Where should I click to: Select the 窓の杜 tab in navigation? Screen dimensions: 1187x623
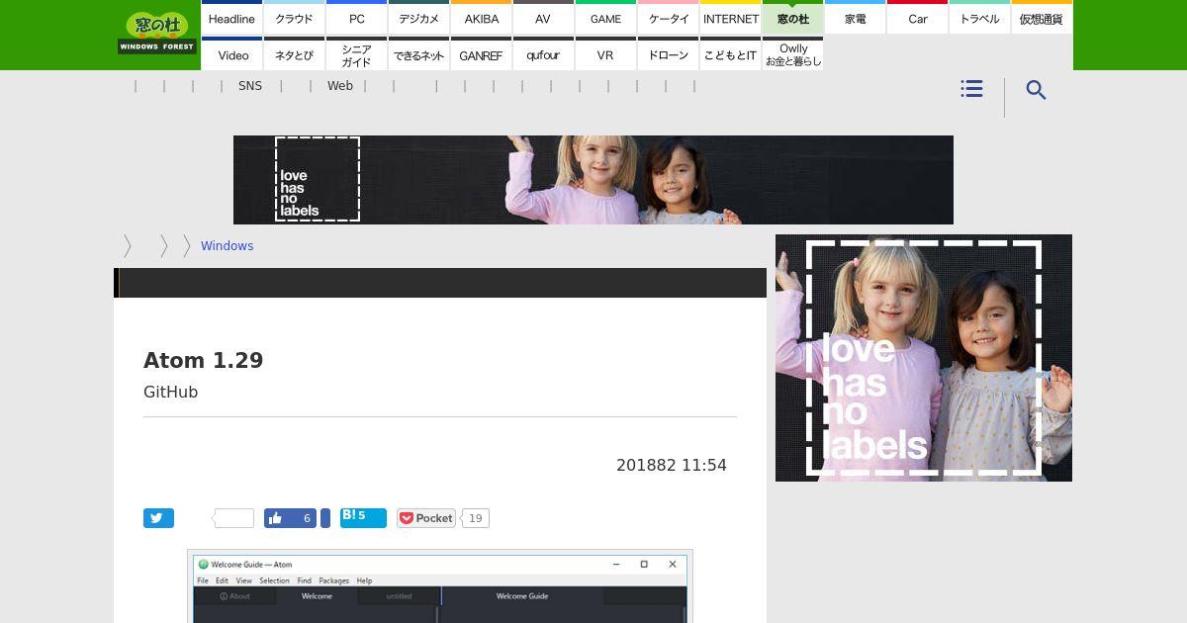coord(792,18)
